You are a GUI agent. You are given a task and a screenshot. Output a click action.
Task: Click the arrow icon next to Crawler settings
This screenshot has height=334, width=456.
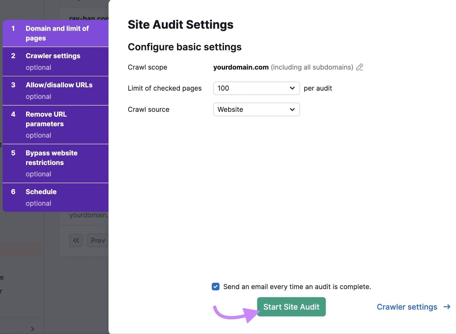[446, 307]
